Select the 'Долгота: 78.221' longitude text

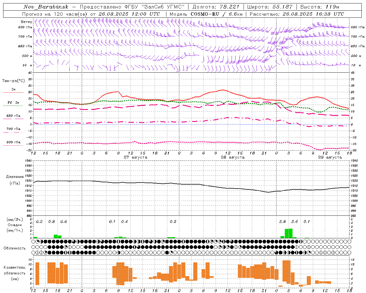click(216, 7)
